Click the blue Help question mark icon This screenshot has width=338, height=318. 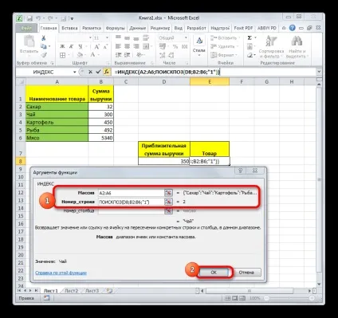(x=293, y=28)
